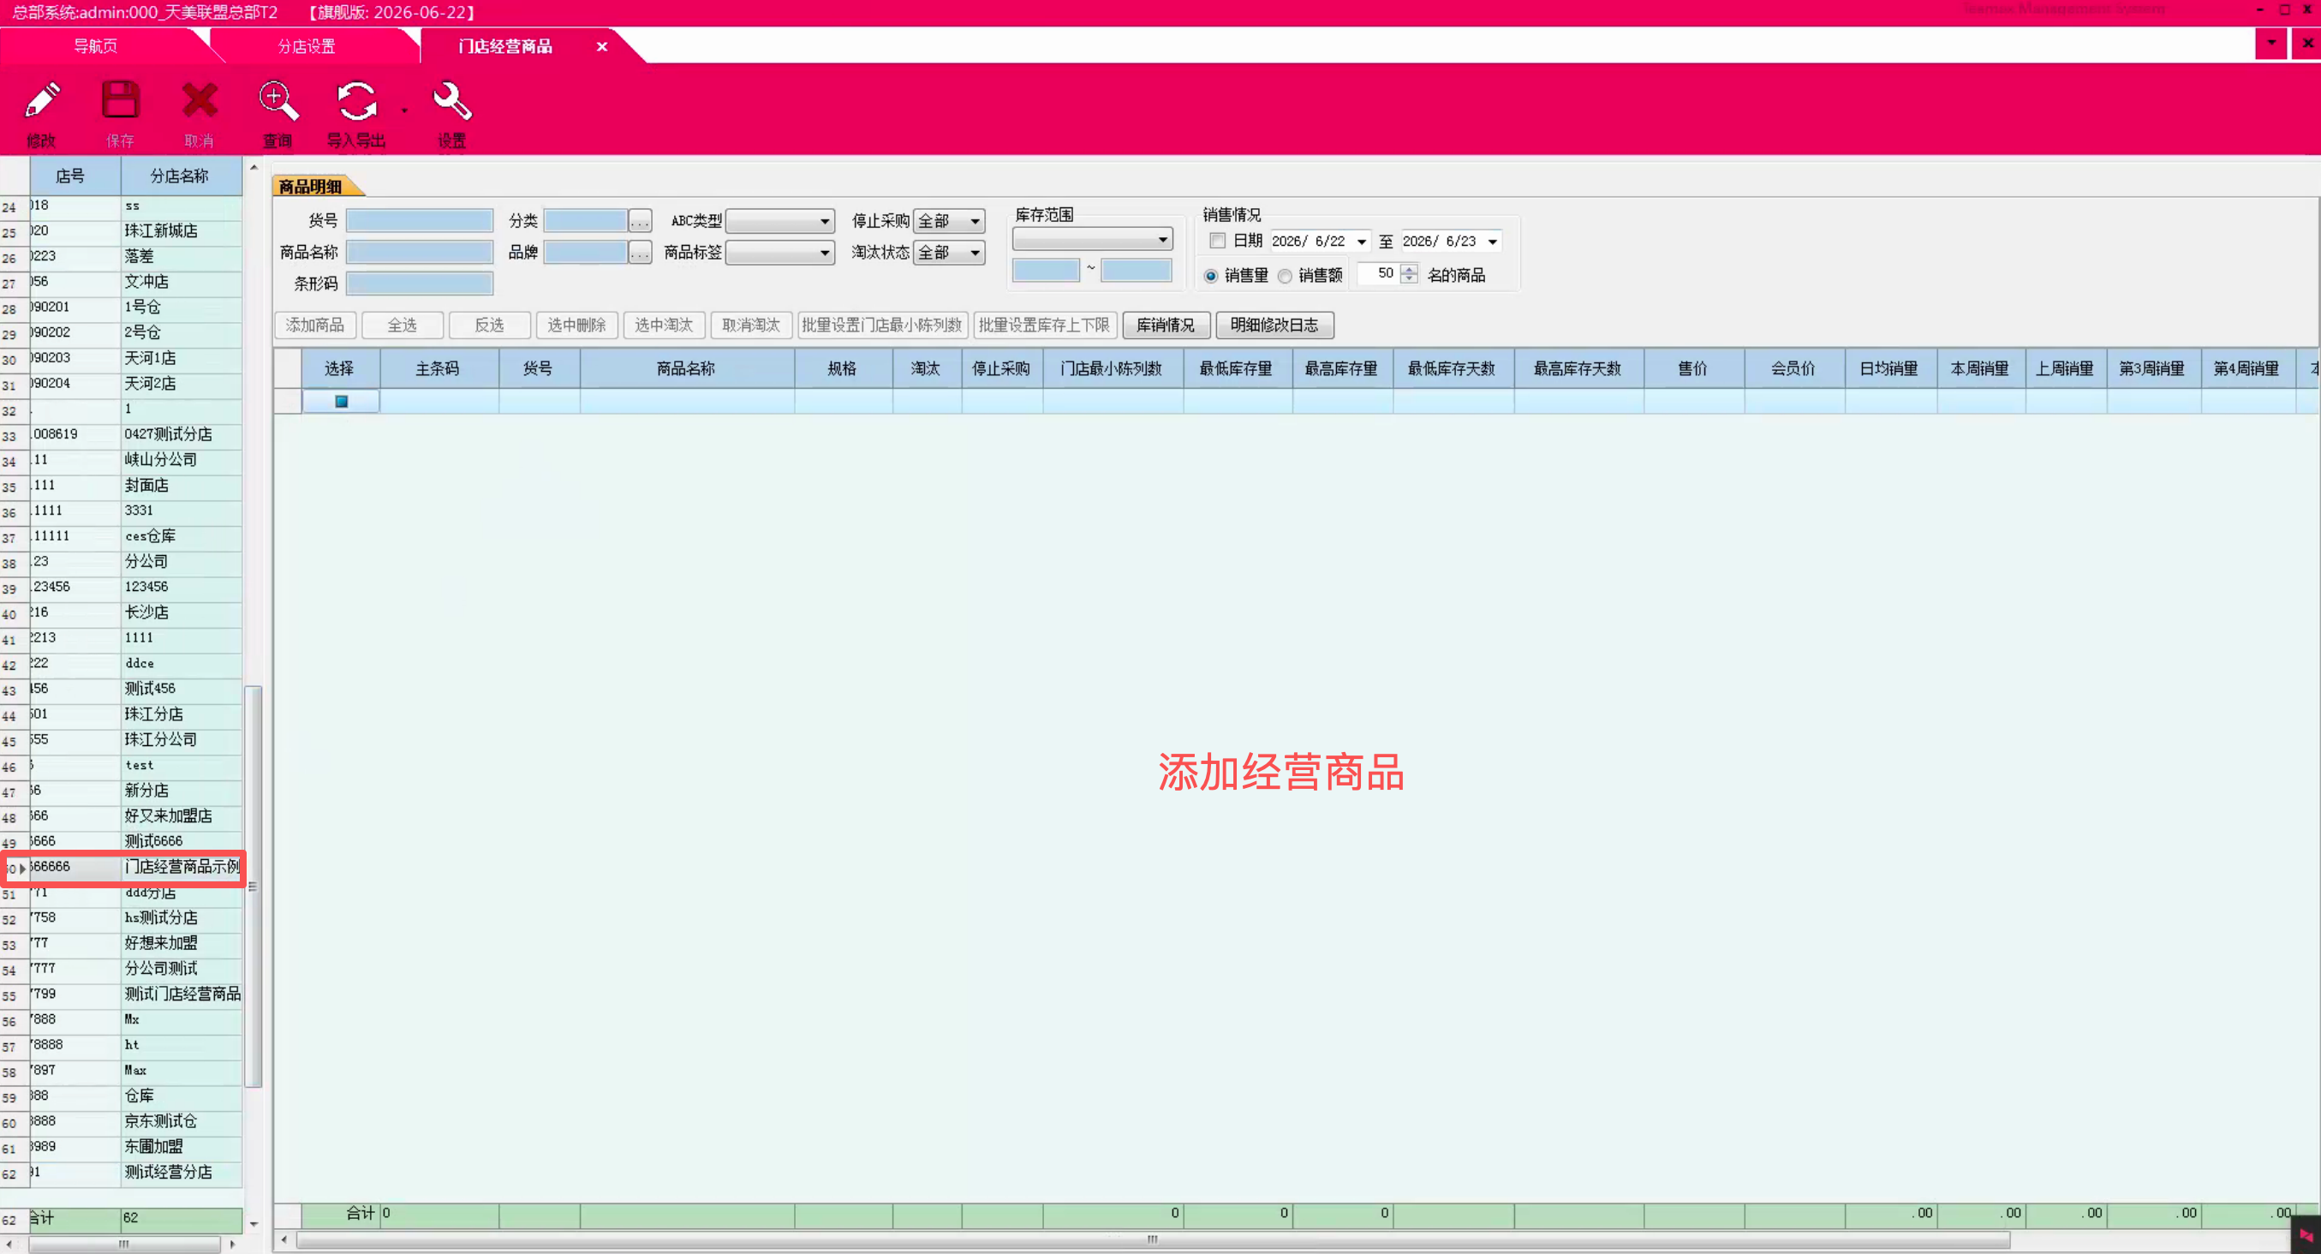The height and width of the screenshot is (1254, 2321).
Task: Click the 全选 button
Action: 402,325
